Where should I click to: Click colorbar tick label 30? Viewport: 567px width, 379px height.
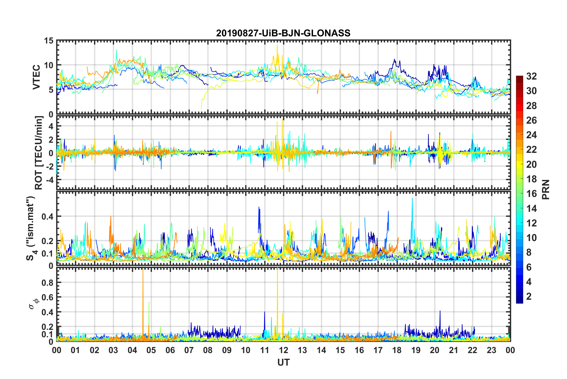point(531,91)
